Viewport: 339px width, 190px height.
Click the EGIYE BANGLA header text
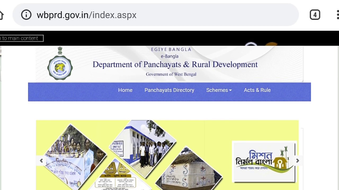click(x=171, y=49)
